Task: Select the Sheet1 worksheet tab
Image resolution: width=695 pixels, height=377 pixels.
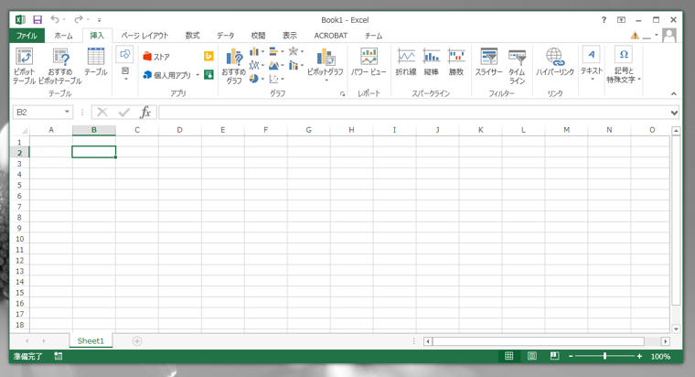Action: tap(91, 340)
